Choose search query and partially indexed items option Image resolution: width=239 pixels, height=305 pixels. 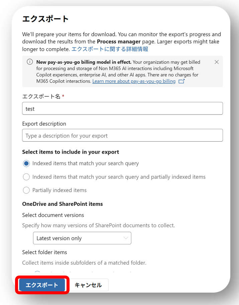(x=26, y=177)
